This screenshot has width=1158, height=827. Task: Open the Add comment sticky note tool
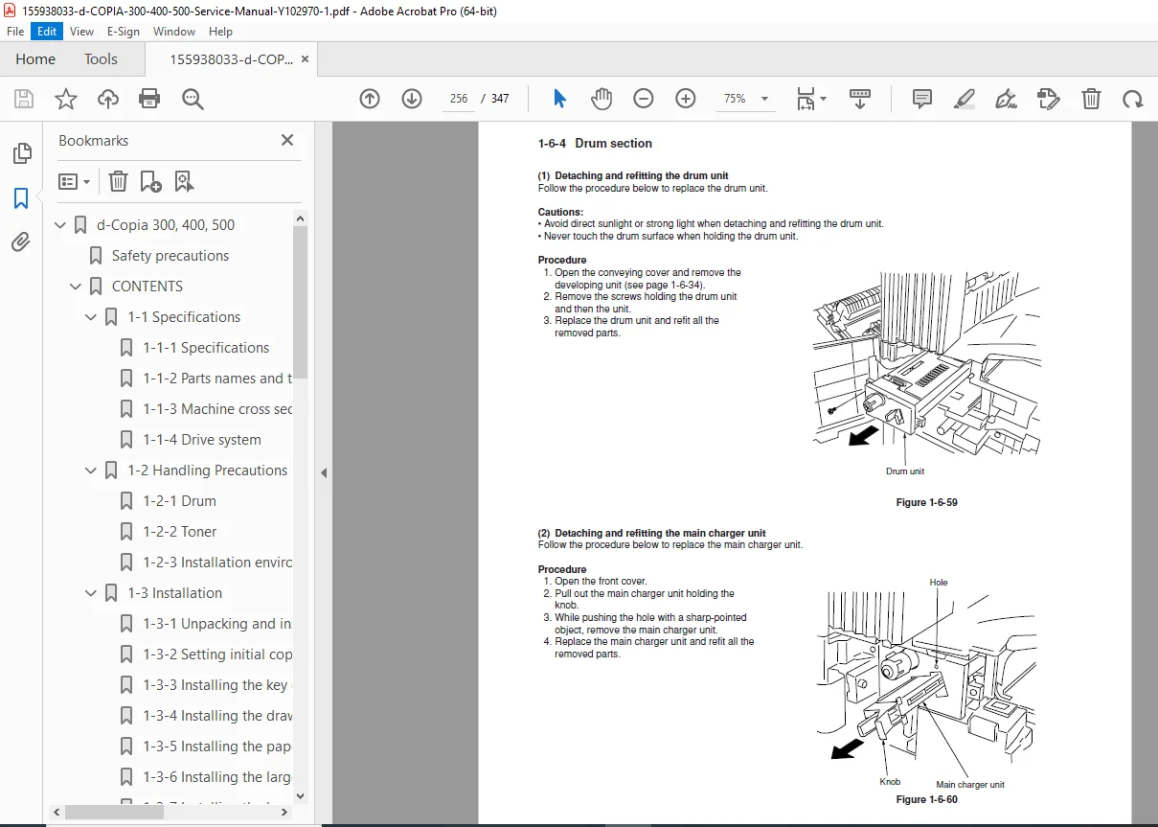click(x=922, y=99)
